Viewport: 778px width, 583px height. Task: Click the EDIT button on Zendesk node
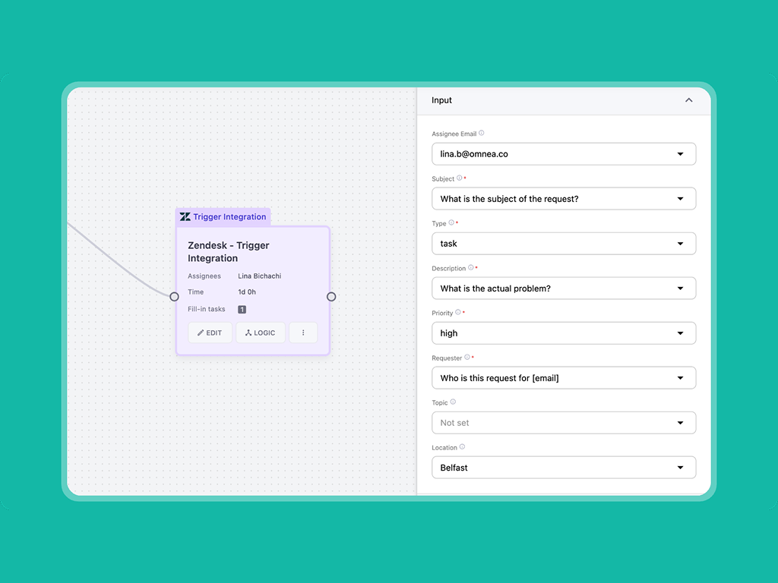pos(210,332)
